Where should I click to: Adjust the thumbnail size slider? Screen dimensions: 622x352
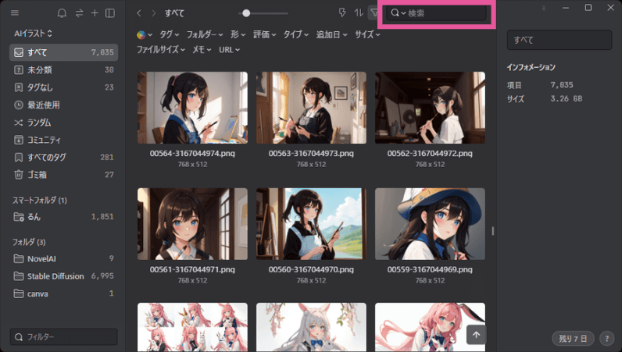(246, 13)
